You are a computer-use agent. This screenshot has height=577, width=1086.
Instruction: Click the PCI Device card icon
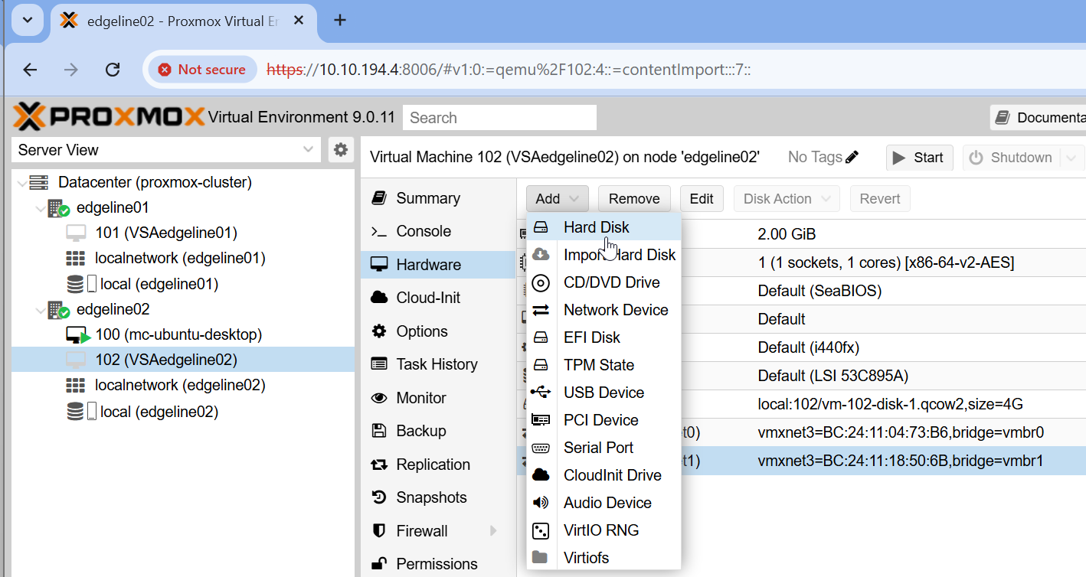pos(541,420)
